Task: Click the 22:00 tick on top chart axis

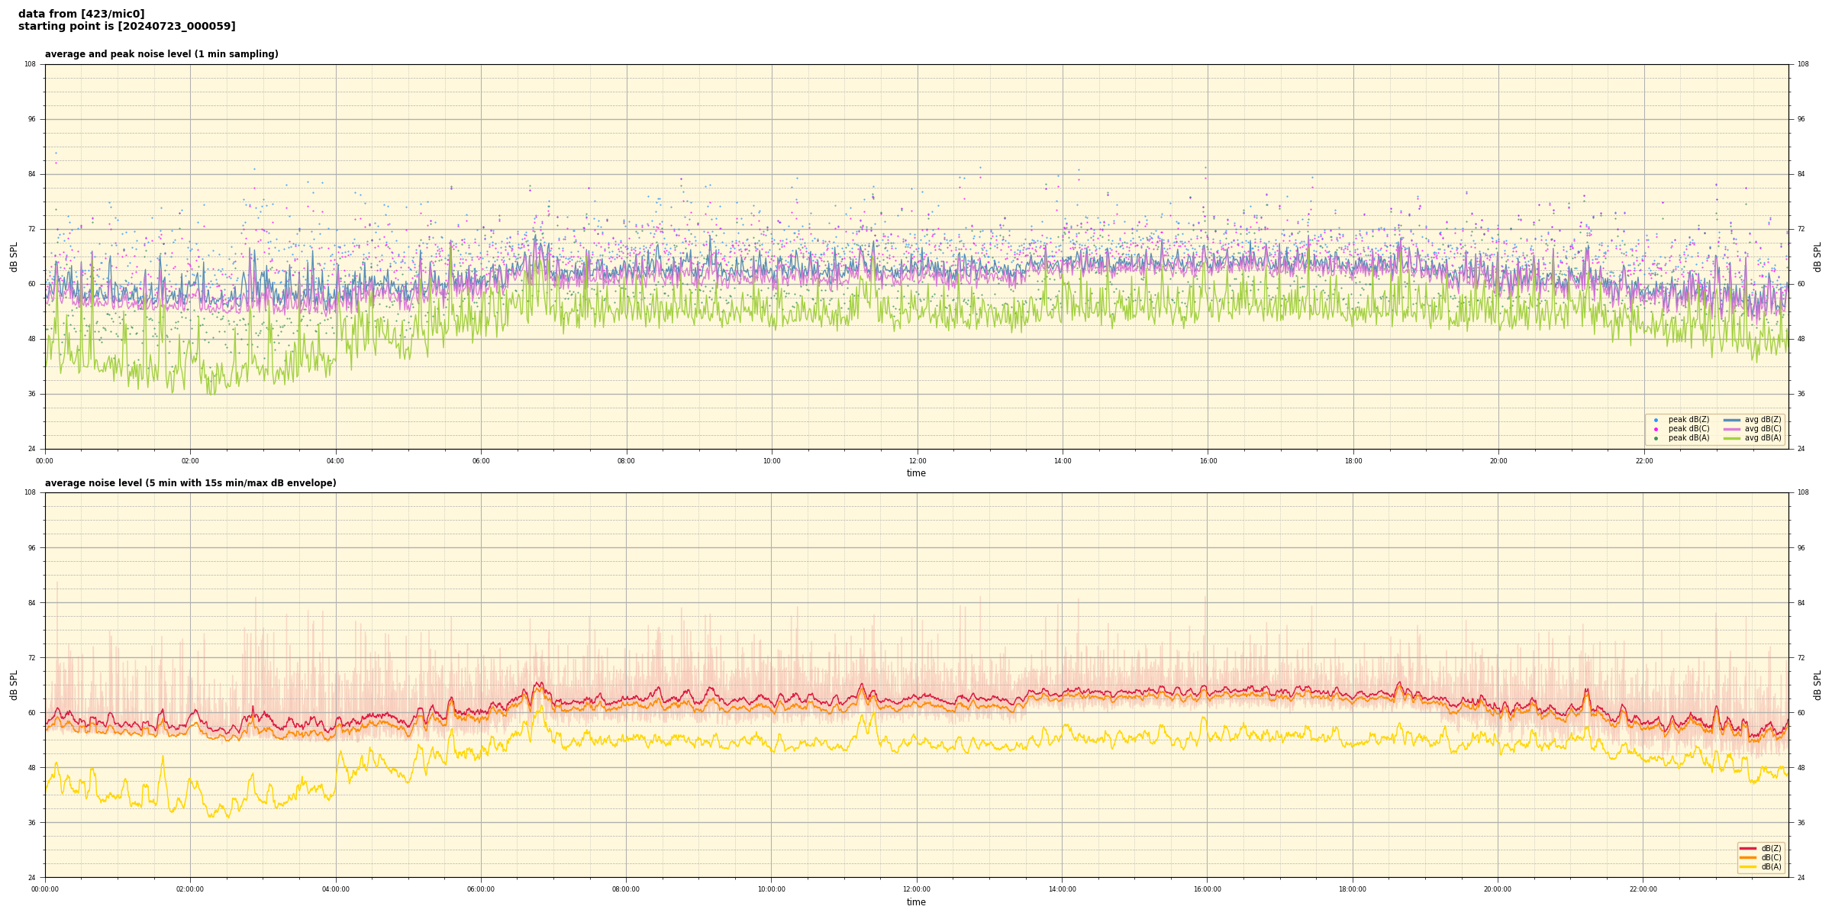Action: (x=1643, y=461)
